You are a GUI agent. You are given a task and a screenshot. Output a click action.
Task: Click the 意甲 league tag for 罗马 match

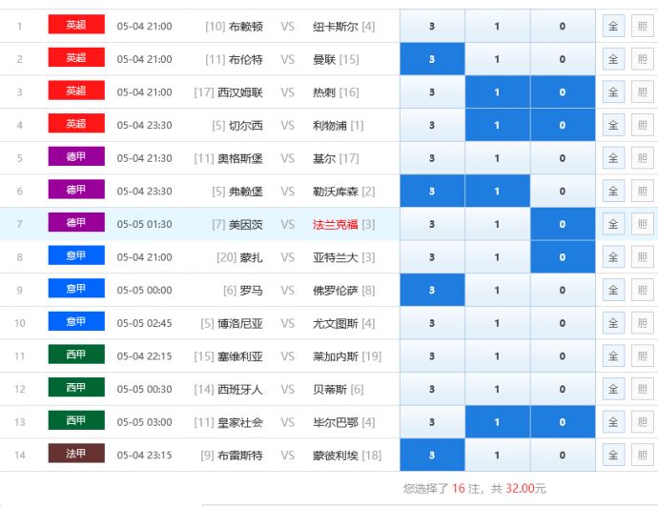pos(76,289)
